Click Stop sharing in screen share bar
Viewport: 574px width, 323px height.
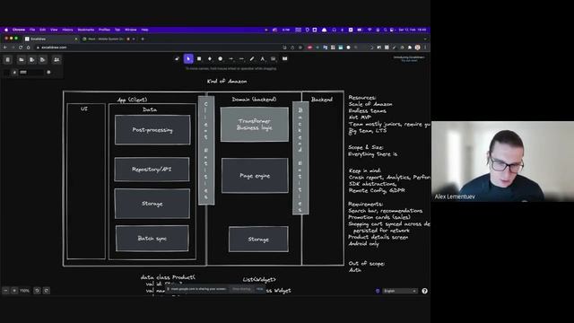(x=241, y=289)
